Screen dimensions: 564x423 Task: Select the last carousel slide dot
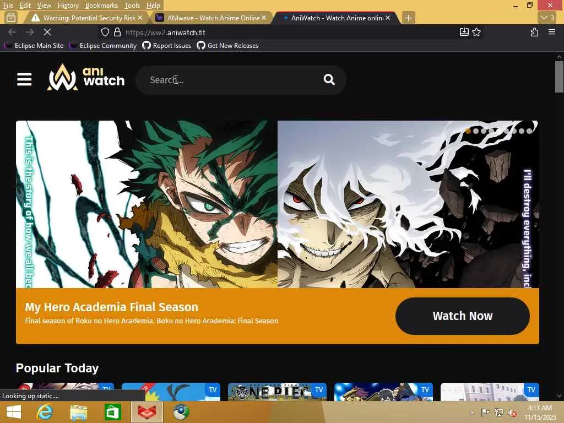pyautogui.click(x=529, y=131)
